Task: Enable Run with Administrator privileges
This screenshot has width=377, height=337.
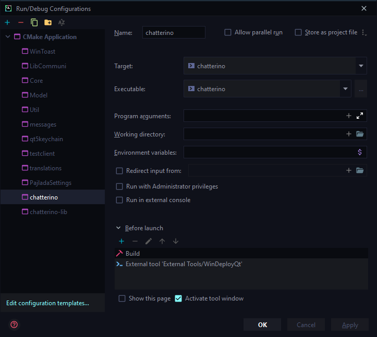Action: [x=119, y=186]
